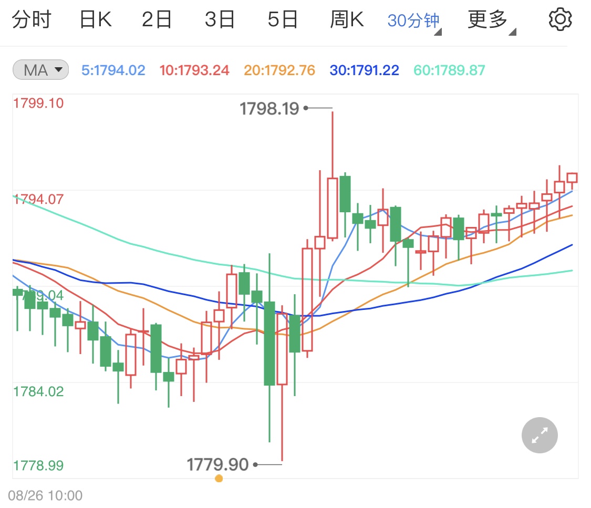Open the 30分钟 interval dropdown

(x=414, y=22)
